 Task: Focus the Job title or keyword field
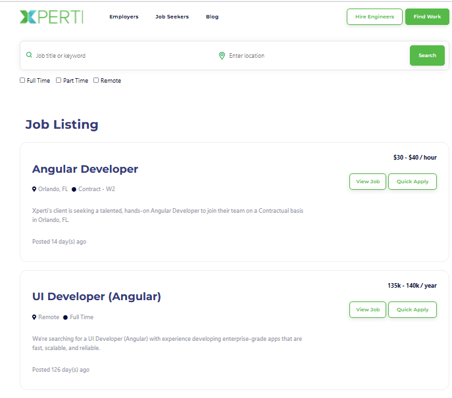tap(121, 56)
